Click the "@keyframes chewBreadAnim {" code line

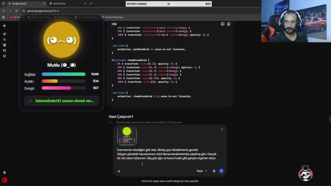tap(130, 60)
